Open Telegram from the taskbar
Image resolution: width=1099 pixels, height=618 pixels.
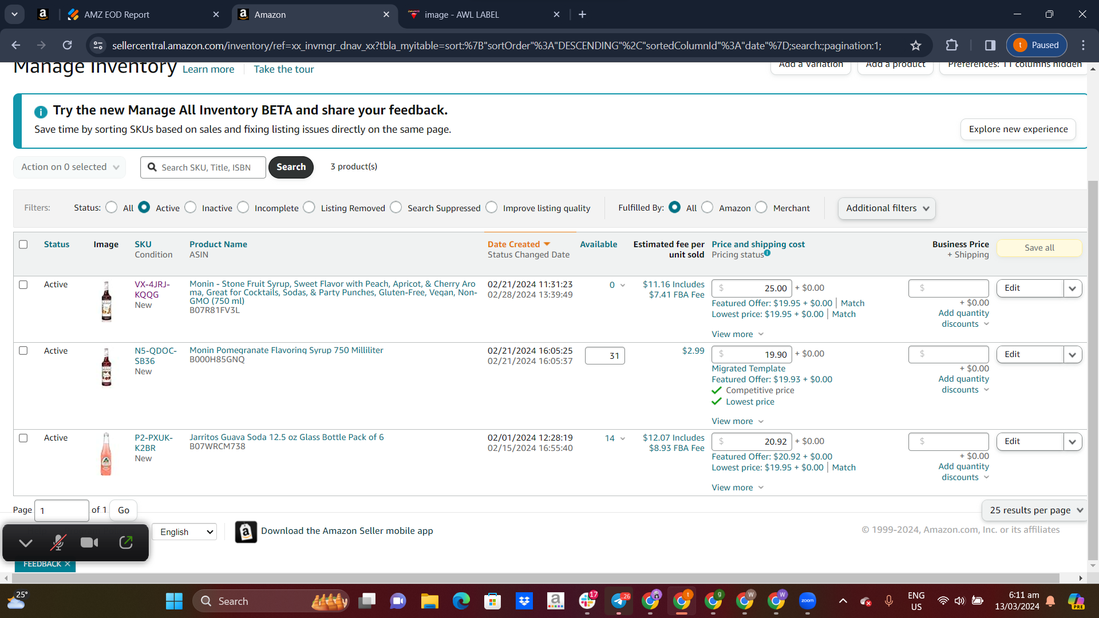pyautogui.click(x=619, y=601)
